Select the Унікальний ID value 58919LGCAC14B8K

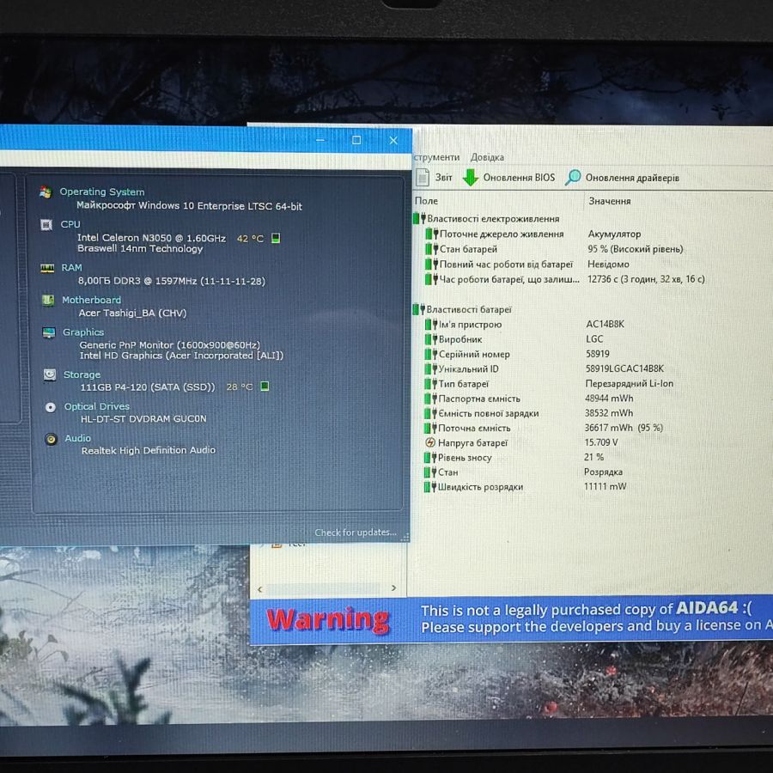tap(624, 368)
